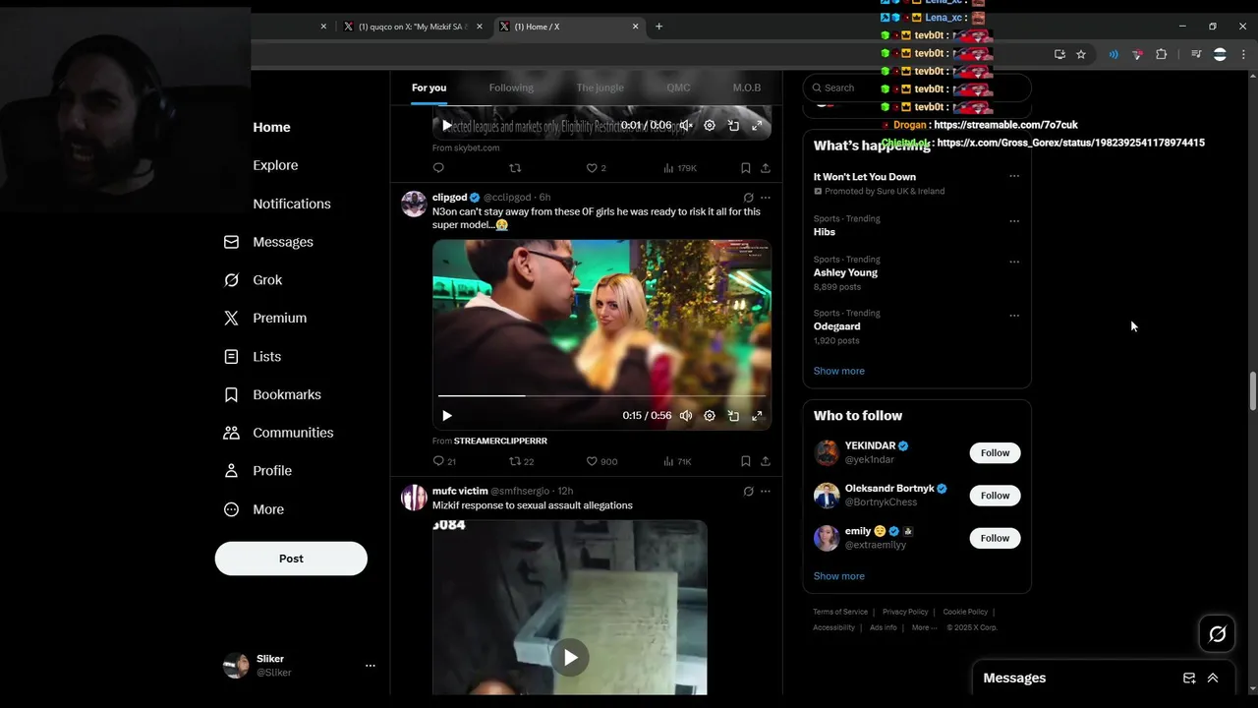1258x708 pixels.
Task: Open options for Hibs trend
Action: click(1014, 221)
